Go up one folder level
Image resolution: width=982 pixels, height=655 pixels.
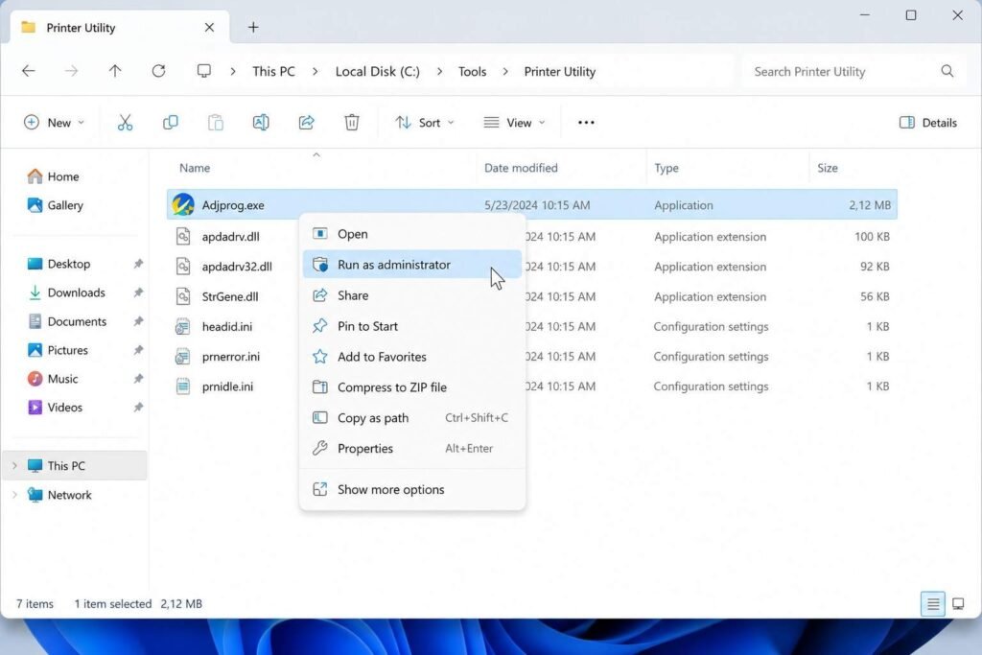(115, 71)
